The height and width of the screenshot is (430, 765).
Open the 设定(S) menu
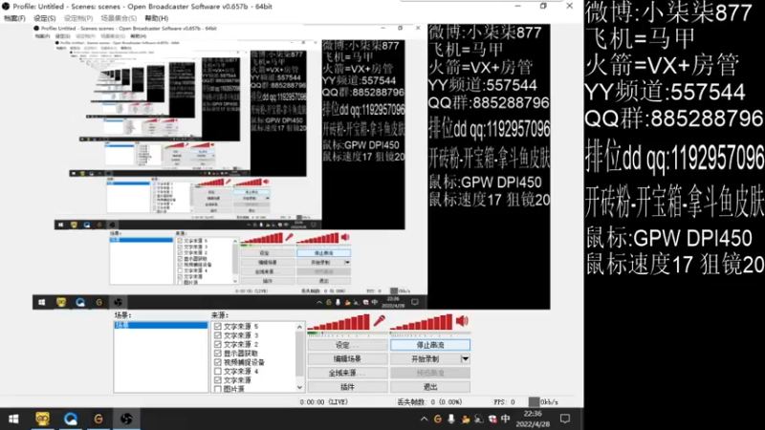(x=44, y=18)
